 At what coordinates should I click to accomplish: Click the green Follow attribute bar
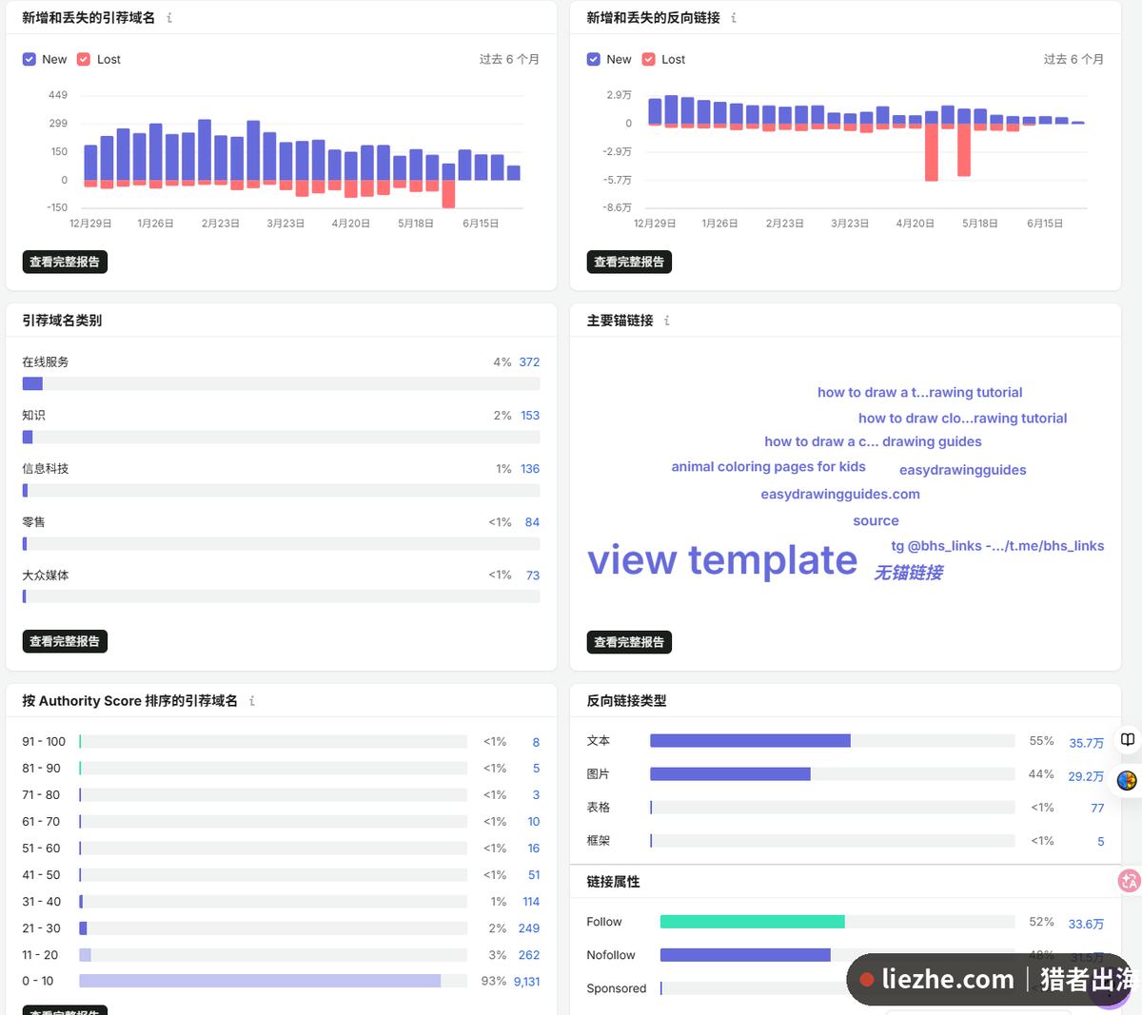coord(753,922)
